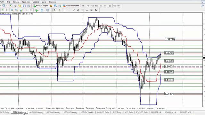
Task: Open the Market Watch panel icon
Action: coord(11,6)
